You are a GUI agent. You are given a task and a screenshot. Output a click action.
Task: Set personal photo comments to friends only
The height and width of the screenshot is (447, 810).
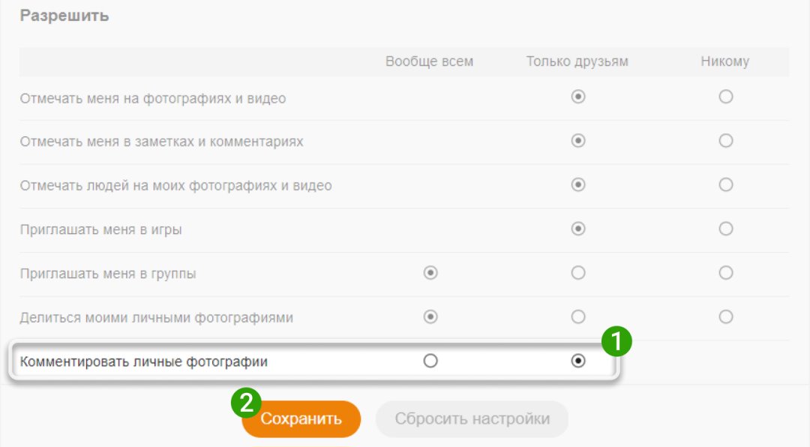[577, 361]
